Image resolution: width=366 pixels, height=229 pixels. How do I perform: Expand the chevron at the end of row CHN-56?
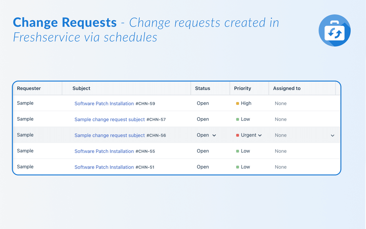coord(332,136)
